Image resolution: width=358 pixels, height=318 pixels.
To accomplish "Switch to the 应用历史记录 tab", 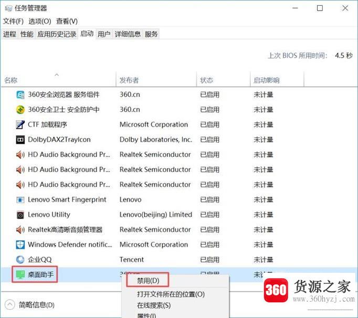I will (57, 34).
